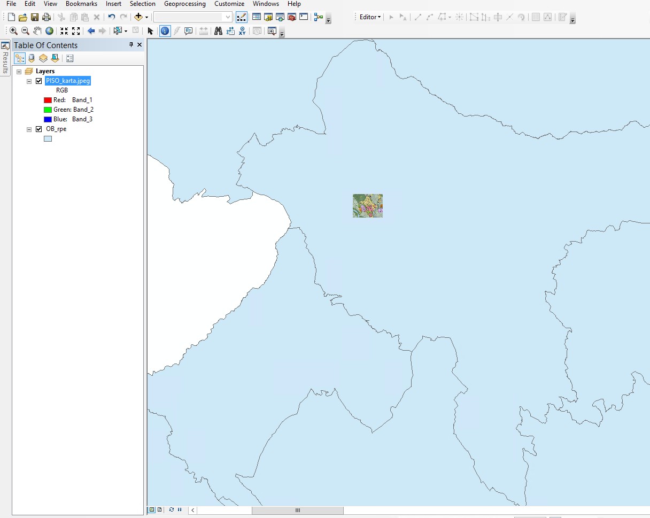The image size is (650, 518).
Task: Toggle the OB_rpe layer checkbox
Action: [x=38, y=129]
